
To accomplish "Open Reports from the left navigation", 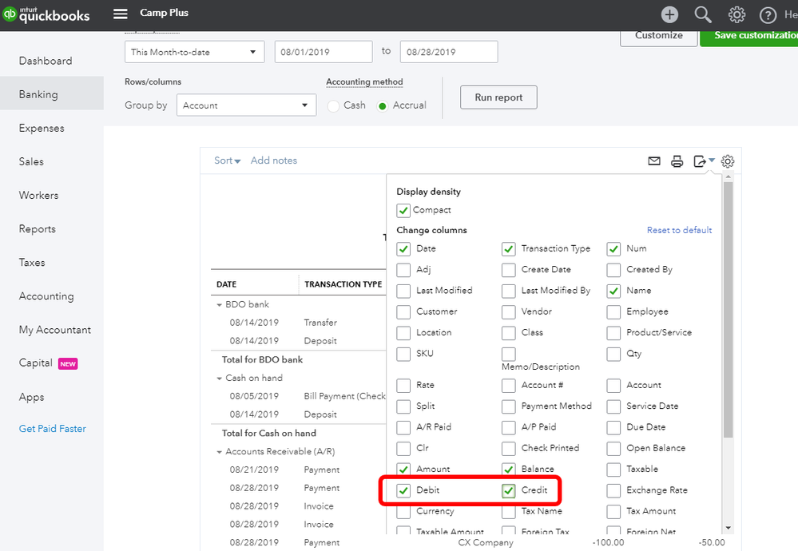I will click(x=38, y=229).
